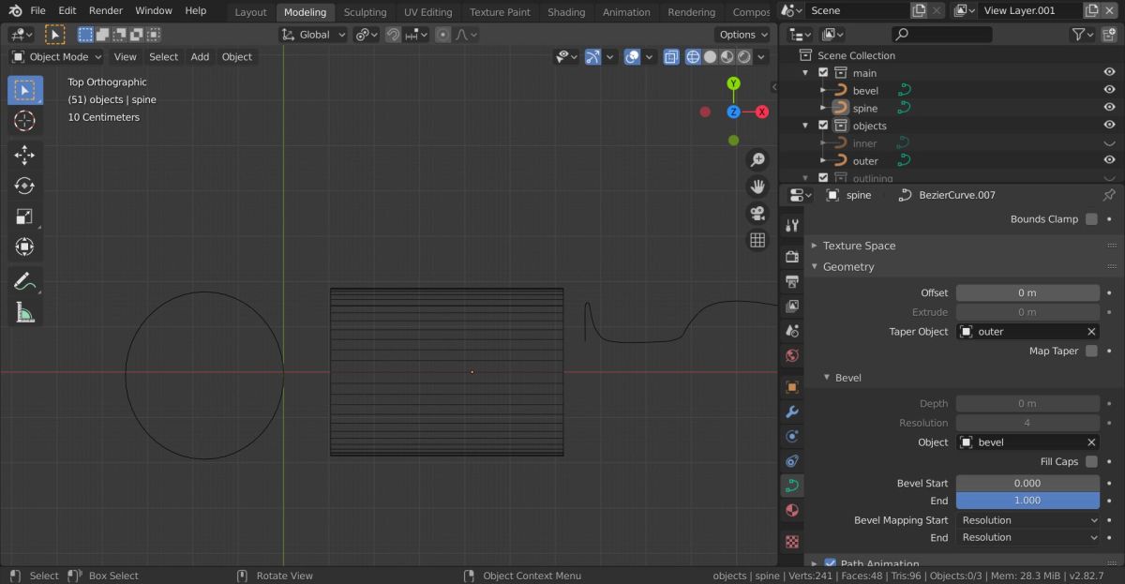Uncheck the main collection checkbox
Image resolution: width=1125 pixels, height=584 pixels.
(x=823, y=73)
